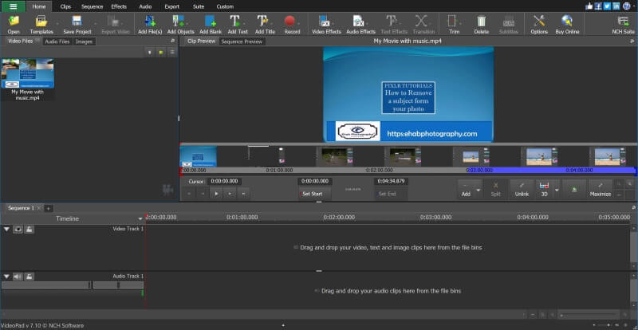Click the Audio Track 1 volume slider

click(46, 285)
